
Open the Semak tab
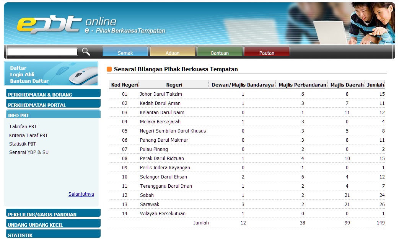(125, 52)
